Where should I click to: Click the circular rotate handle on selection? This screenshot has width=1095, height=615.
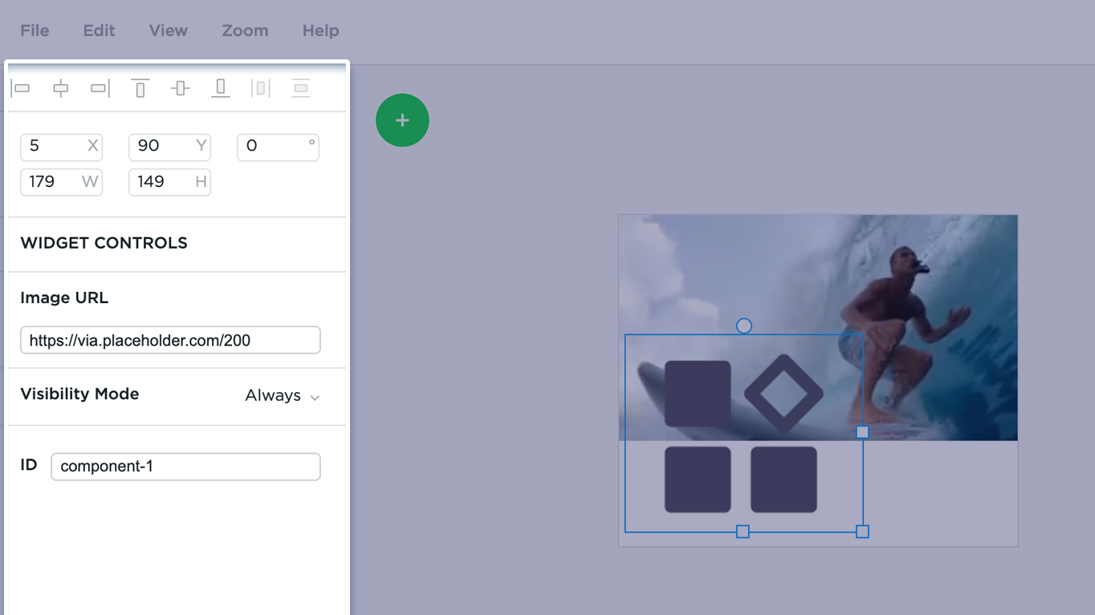point(744,326)
